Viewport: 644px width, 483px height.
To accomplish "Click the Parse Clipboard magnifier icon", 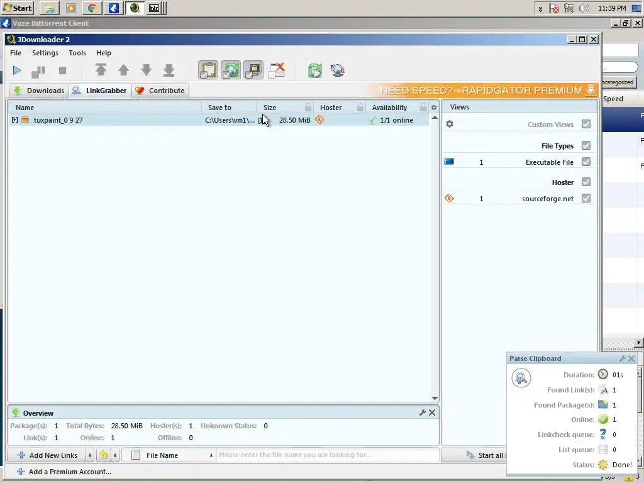I will (521, 378).
